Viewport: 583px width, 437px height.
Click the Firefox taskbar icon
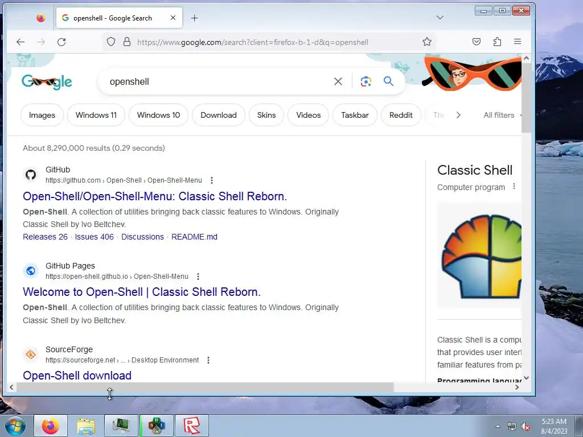51,426
